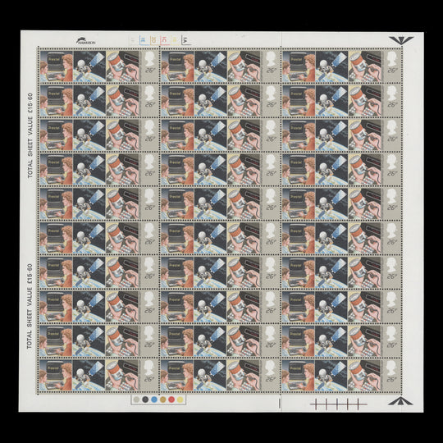Click lower 'TOTAL SHEET VALUE £15·60' margin text

tap(30, 306)
